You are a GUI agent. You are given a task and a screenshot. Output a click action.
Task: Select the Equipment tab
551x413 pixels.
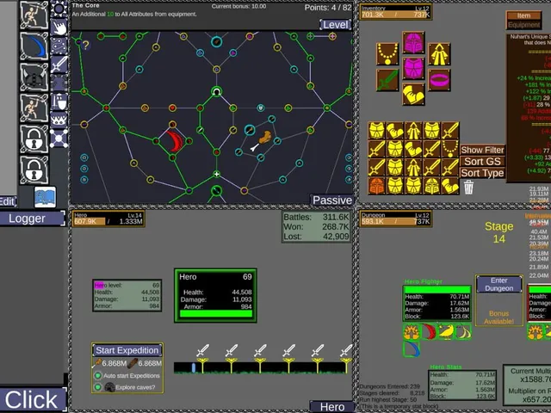point(523,25)
